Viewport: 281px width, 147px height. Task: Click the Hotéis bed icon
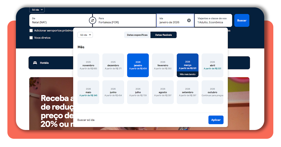35,63
